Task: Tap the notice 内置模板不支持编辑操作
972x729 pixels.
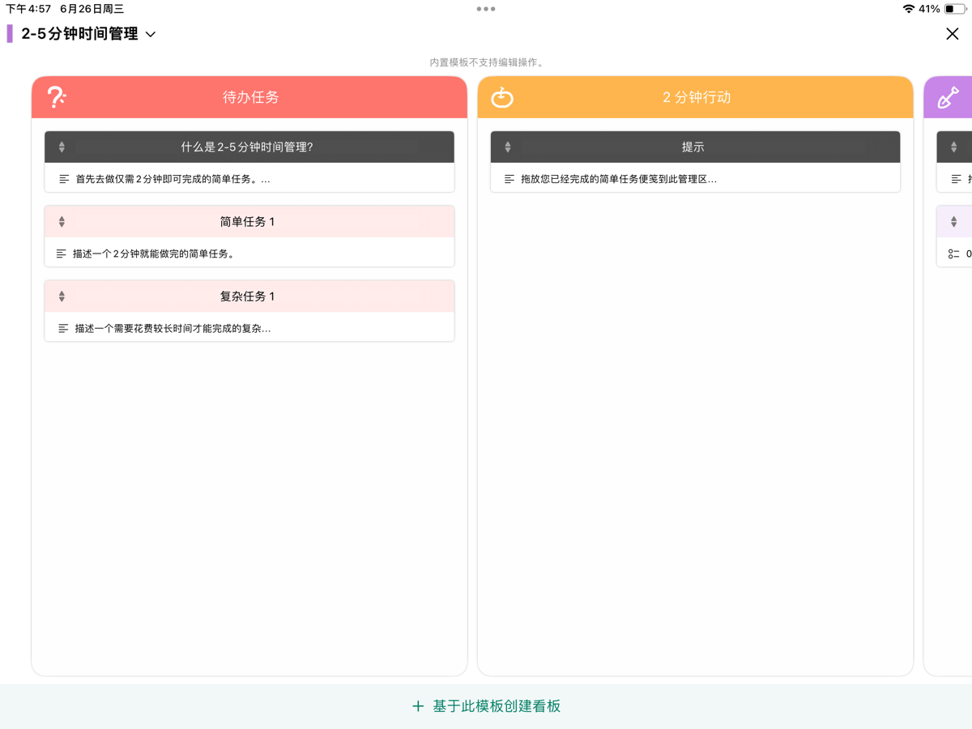Action: 486,62
